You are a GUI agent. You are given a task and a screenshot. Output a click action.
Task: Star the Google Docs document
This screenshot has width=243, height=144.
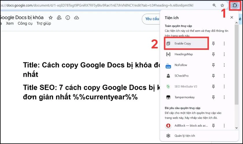tap(51, 18)
